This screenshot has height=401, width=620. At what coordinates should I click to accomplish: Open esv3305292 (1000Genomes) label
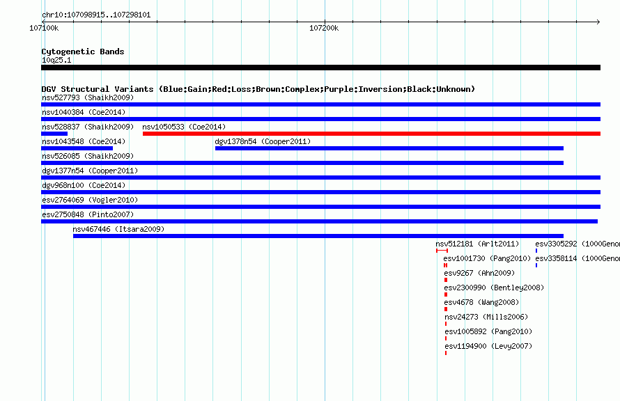click(578, 244)
